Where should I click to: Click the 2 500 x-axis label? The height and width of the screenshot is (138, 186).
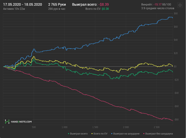[x=157, y=127]
